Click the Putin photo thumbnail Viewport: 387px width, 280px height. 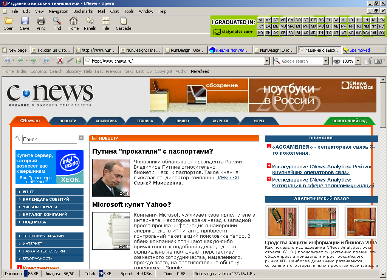pyautogui.click(x=111, y=178)
